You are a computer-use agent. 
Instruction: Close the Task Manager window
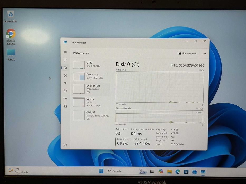205,41
